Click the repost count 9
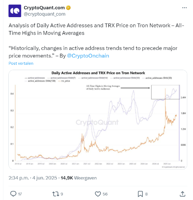Screen dimensions: 193x200 pos(62,194)
